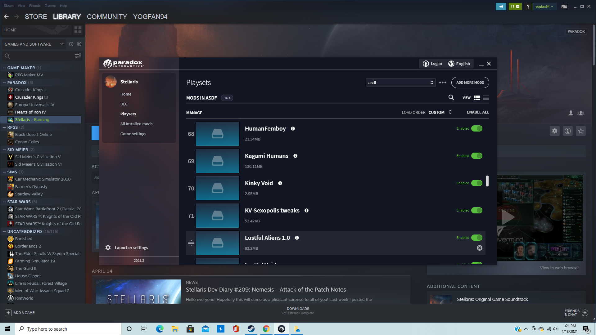
Task: Disable the Kinky Void mod toggle
Action: coord(477,183)
